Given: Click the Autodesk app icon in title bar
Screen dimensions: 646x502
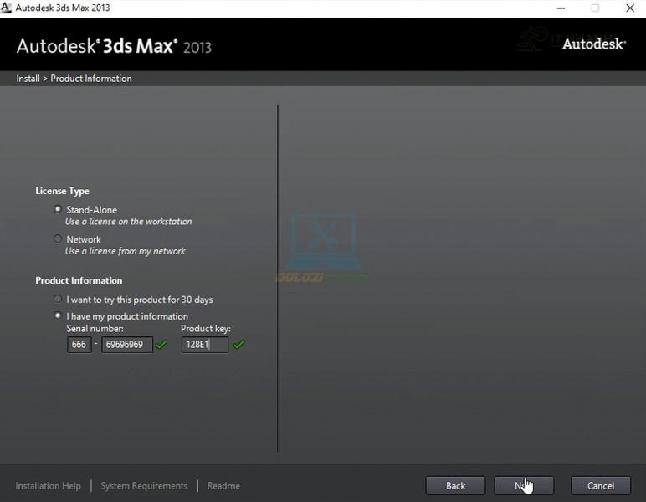Looking at the screenshot, I should (6, 8).
